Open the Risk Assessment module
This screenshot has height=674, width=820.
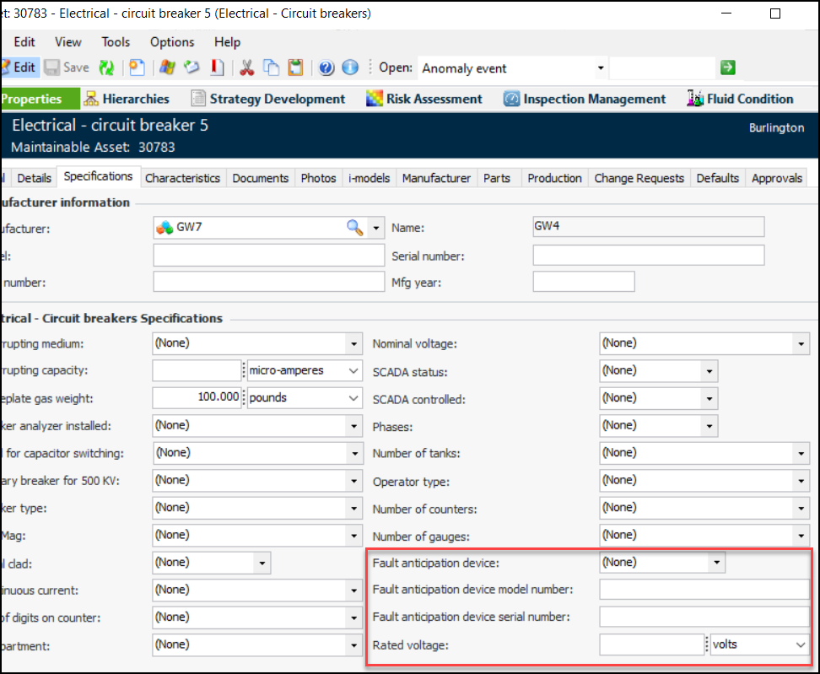click(423, 99)
